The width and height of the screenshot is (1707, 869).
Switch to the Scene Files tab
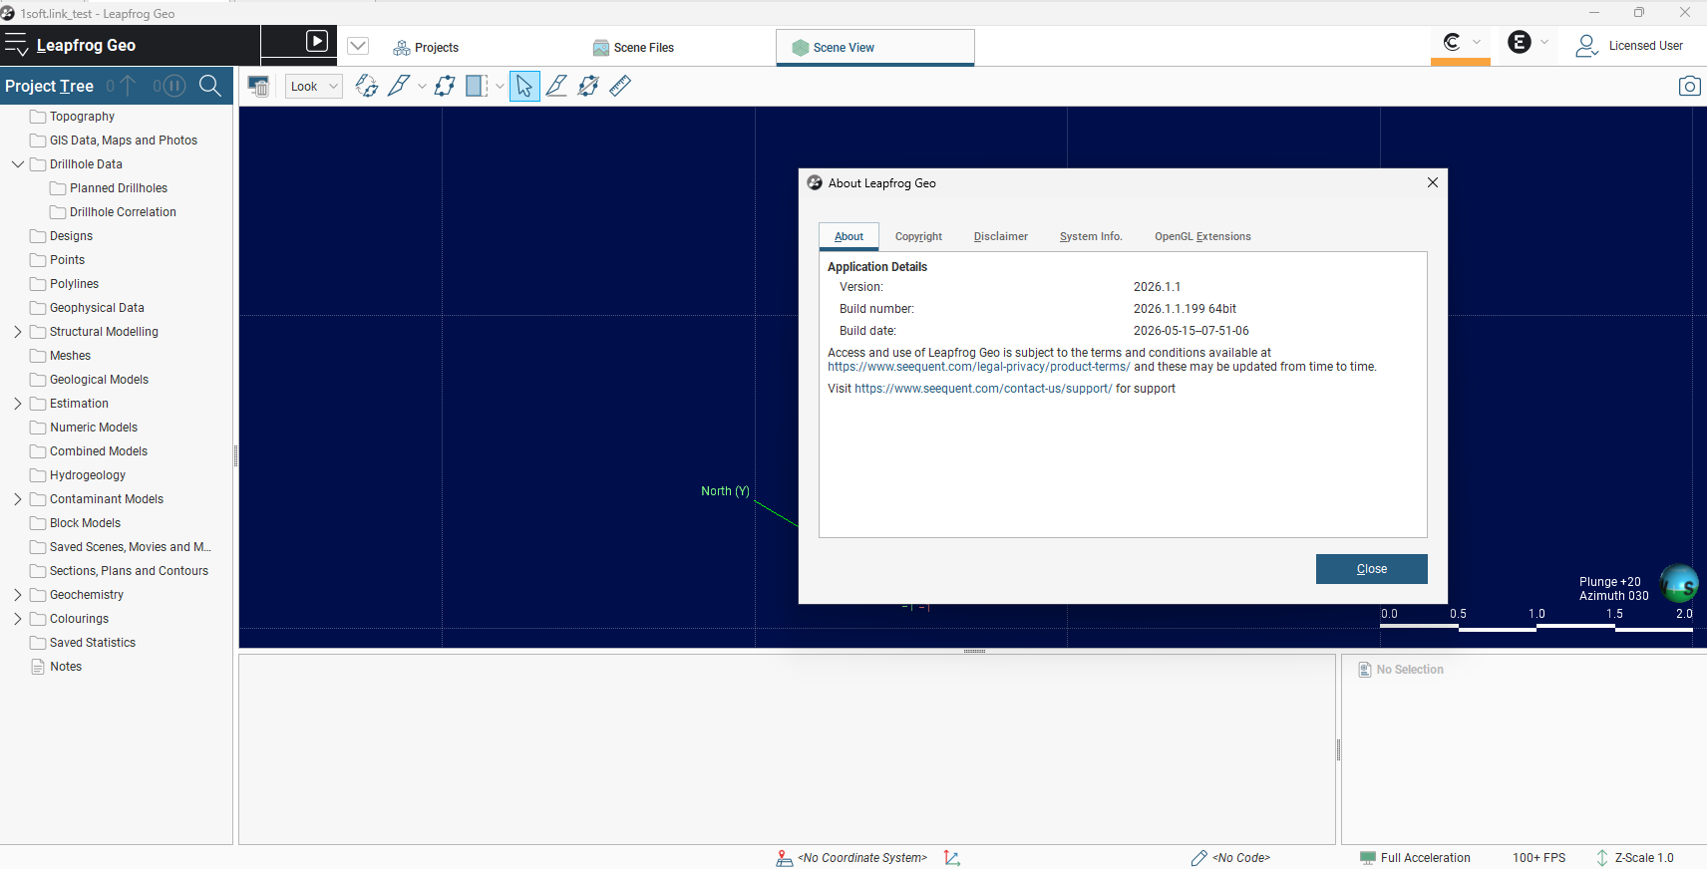[x=633, y=48]
